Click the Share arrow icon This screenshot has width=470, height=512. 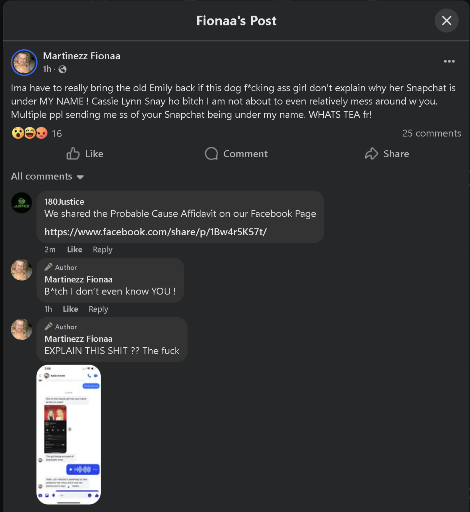point(371,154)
